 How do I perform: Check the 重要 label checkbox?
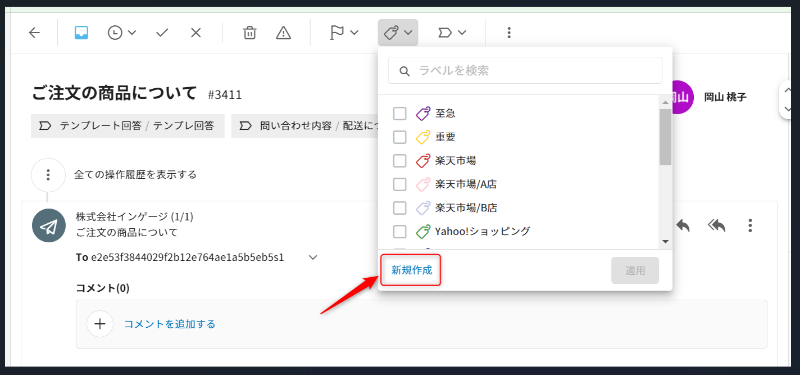(x=399, y=137)
